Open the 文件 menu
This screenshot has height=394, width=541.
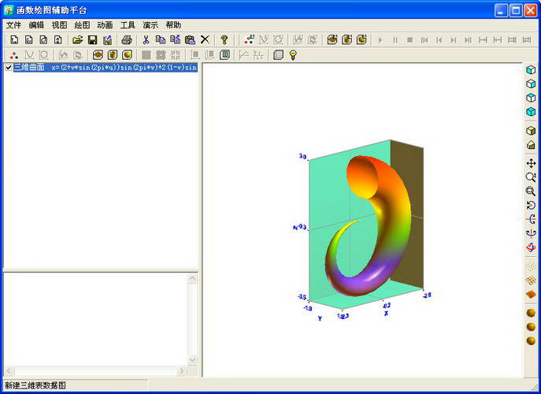click(14, 25)
